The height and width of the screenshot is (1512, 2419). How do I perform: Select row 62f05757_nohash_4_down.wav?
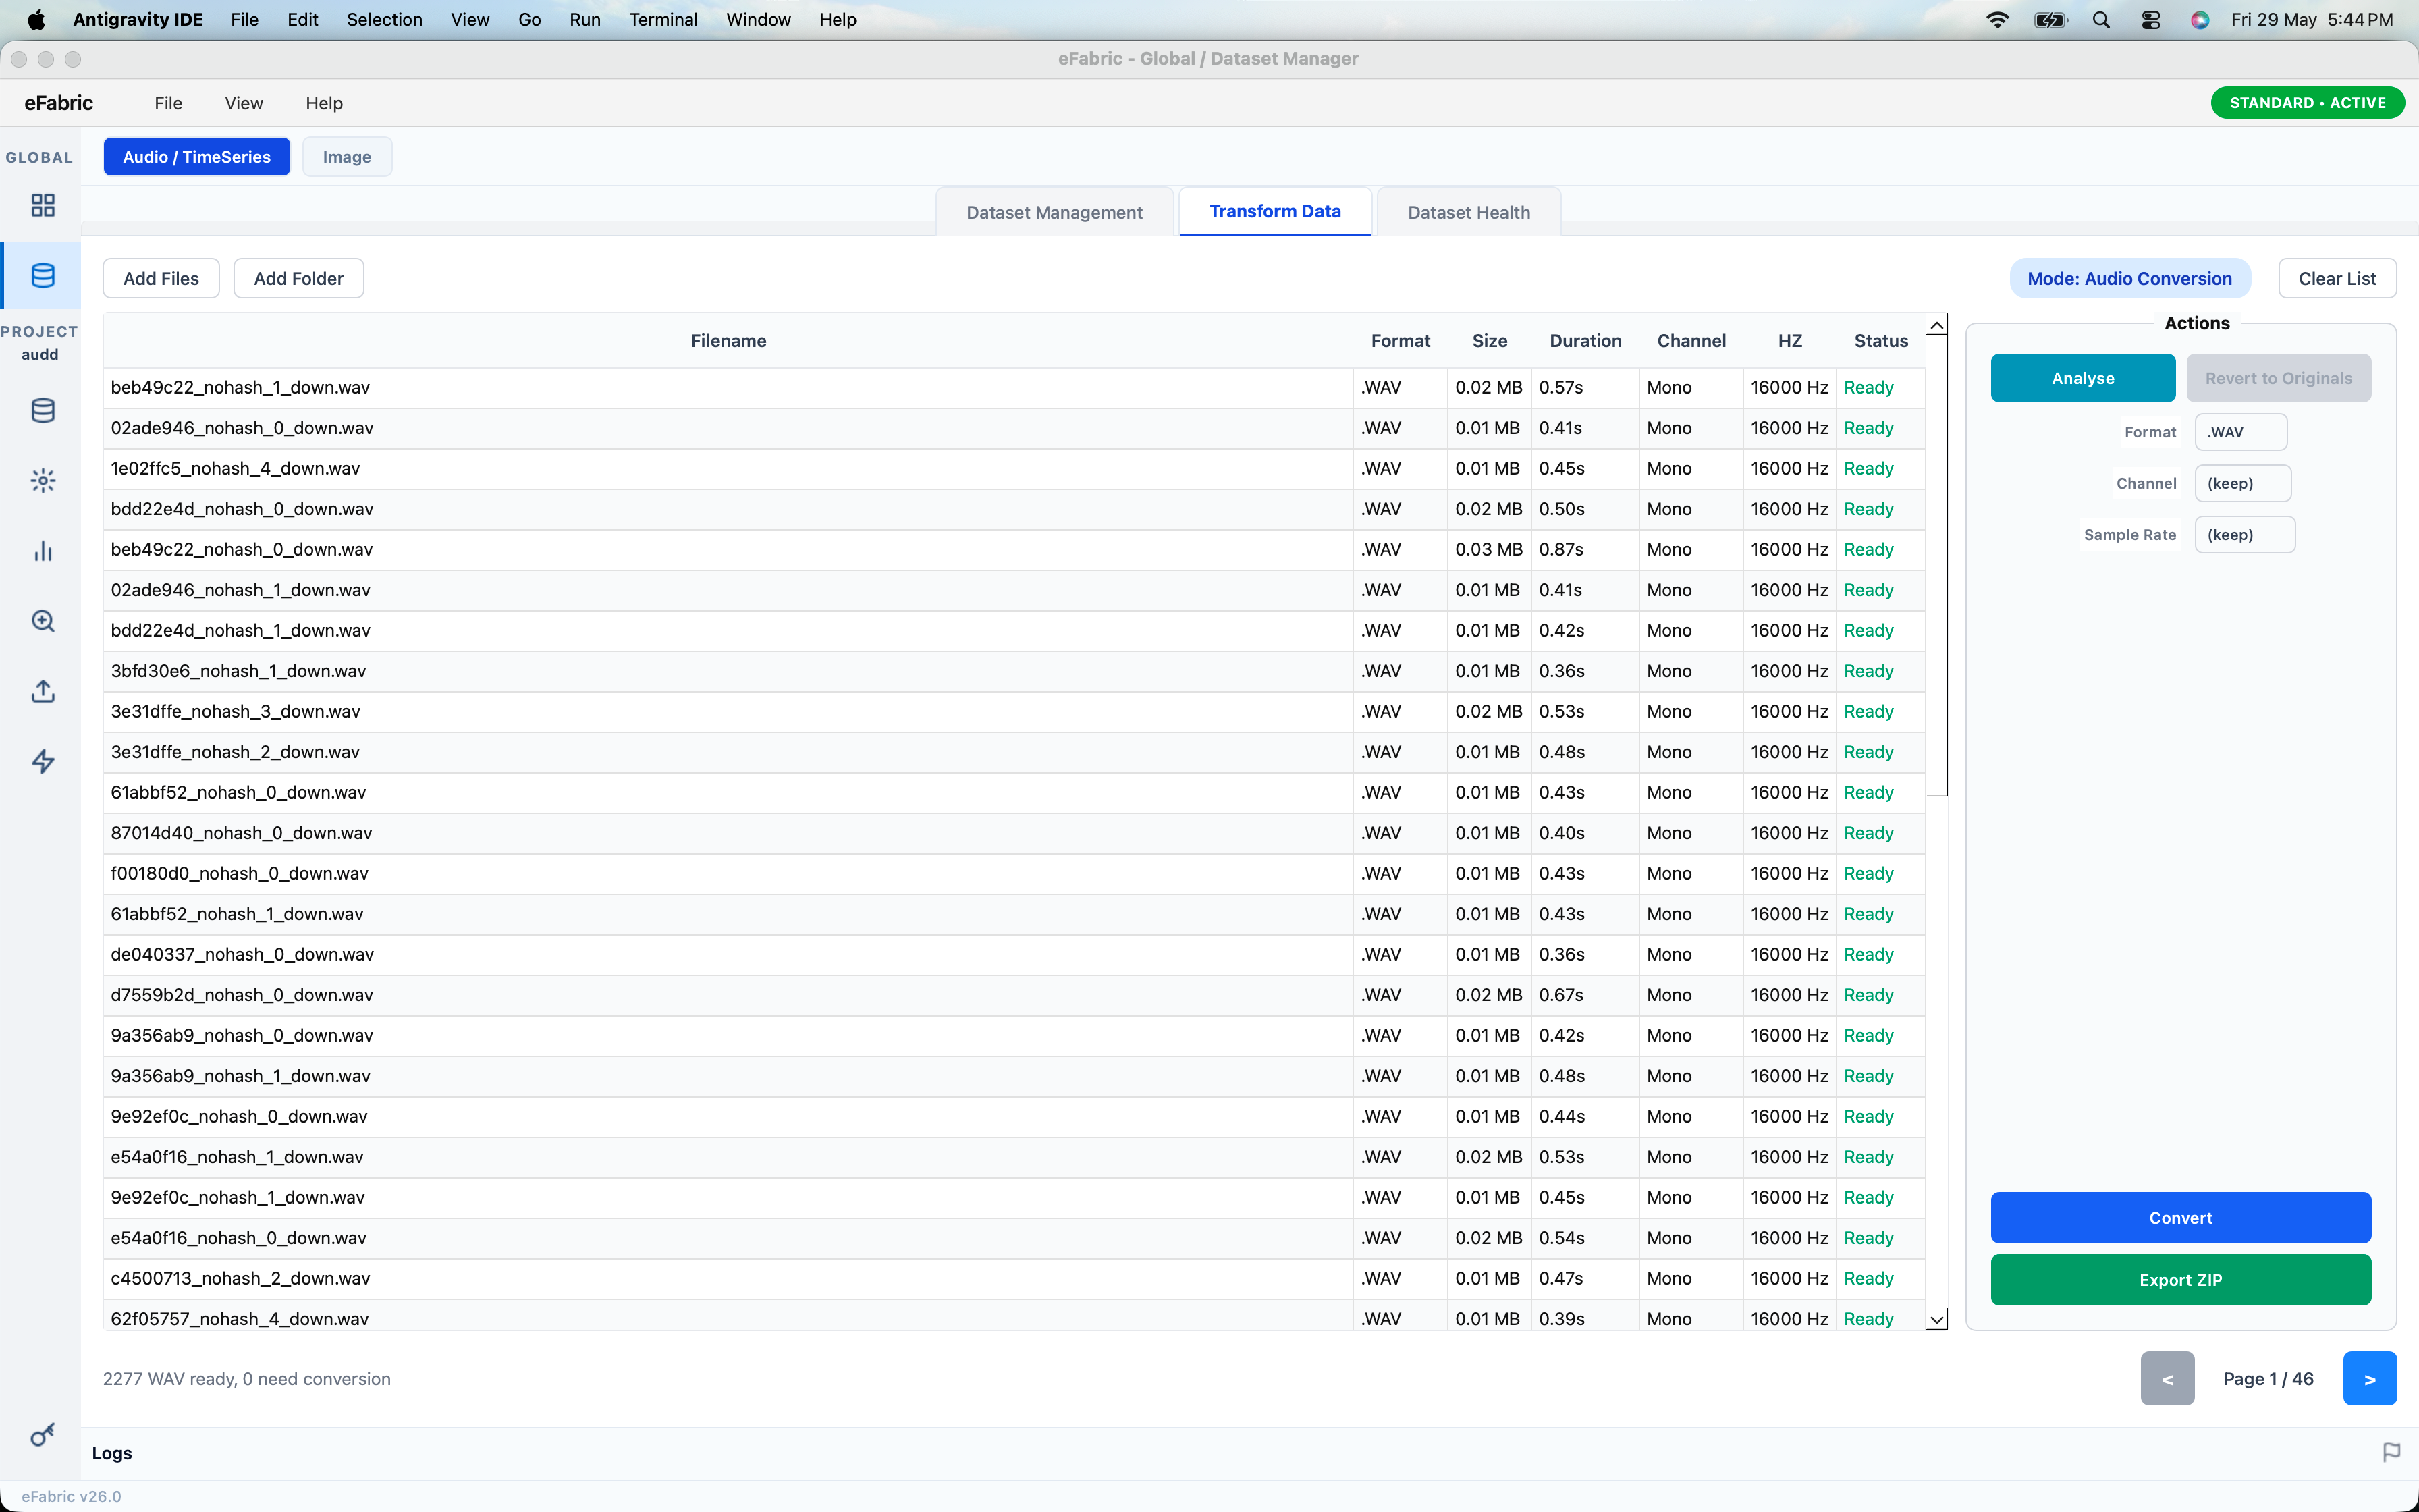pyautogui.click(x=1014, y=1316)
